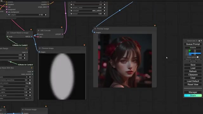Decrease the cfg value
This screenshot has height=114, width=203.
pos(71,4)
